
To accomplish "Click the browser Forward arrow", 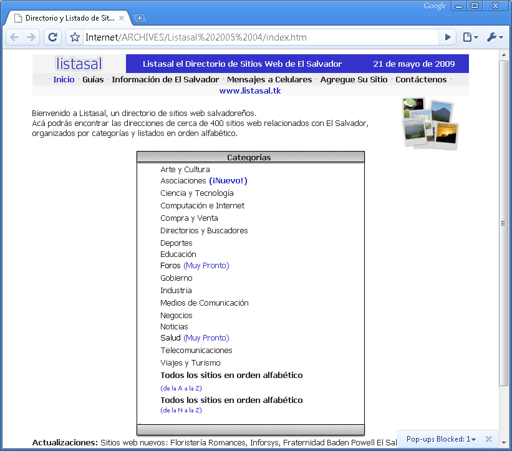I will tap(31, 37).
